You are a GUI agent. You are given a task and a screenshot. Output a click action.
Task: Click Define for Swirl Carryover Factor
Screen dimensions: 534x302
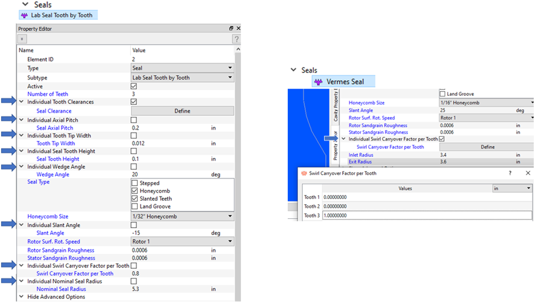tap(487, 146)
